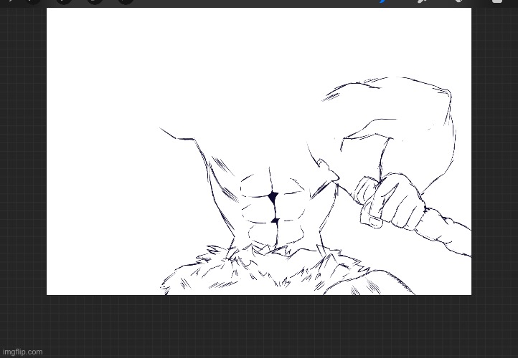
Task: Select the Brush tool in top toolbar
Action: coord(382,1)
